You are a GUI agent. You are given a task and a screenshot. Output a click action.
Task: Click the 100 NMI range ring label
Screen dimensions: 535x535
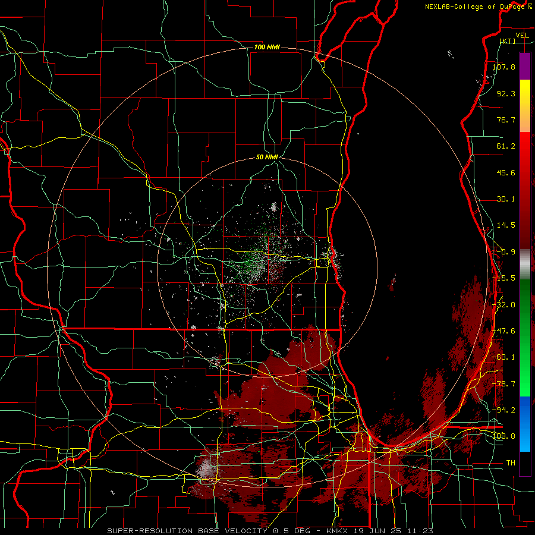(x=267, y=47)
